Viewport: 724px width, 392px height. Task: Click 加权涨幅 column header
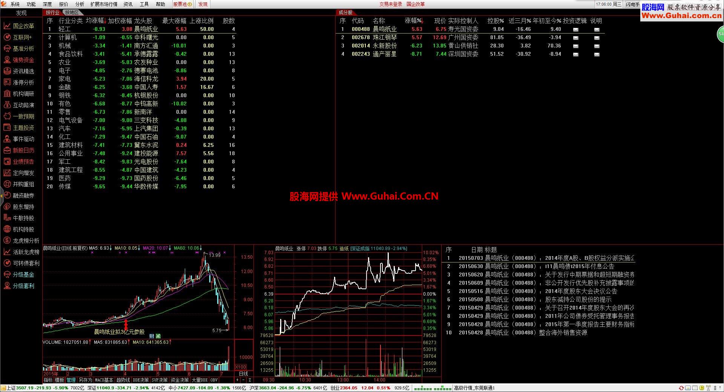pyautogui.click(x=120, y=21)
